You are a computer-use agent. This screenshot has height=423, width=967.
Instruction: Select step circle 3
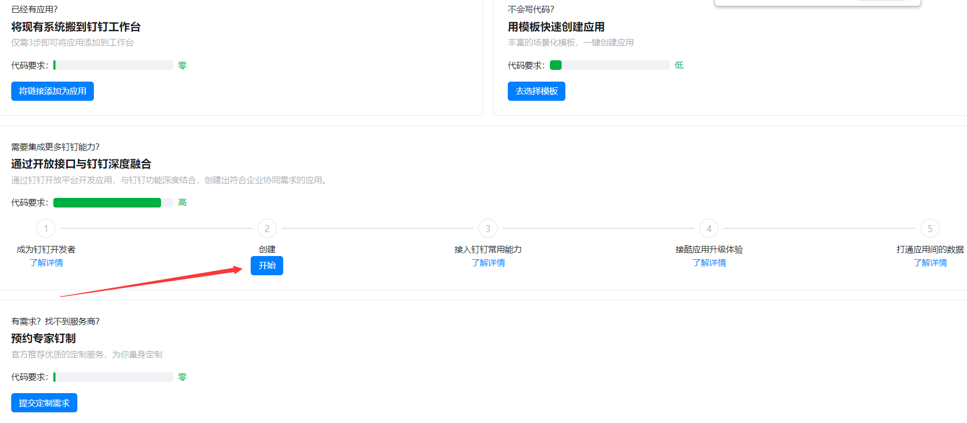pyautogui.click(x=488, y=228)
